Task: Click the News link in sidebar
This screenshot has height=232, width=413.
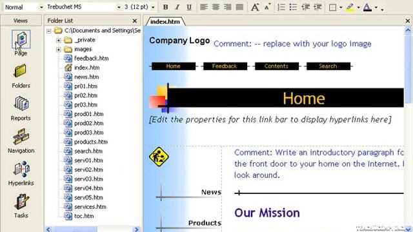Action: coord(211,192)
